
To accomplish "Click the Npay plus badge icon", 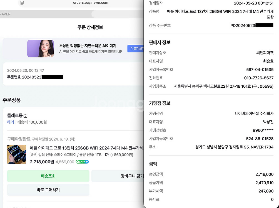I will (82, 162).
